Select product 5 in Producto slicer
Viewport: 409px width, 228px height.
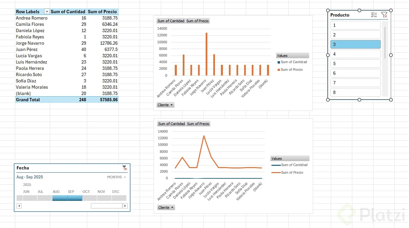tap(355, 64)
